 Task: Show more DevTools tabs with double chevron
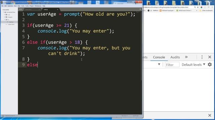pyautogui.click(x=186, y=57)
